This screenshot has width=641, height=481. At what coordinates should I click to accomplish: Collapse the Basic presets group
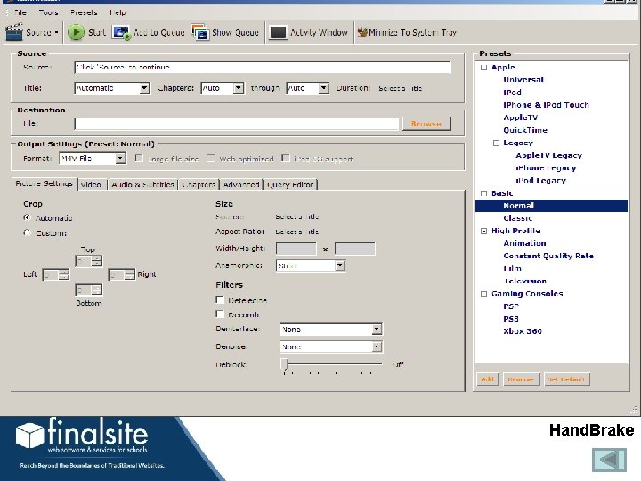pyautogui.click(x=484, y=193)
